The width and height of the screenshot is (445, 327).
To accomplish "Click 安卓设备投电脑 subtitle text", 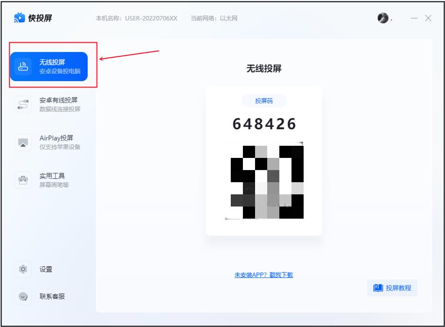I will pos(60,71).
